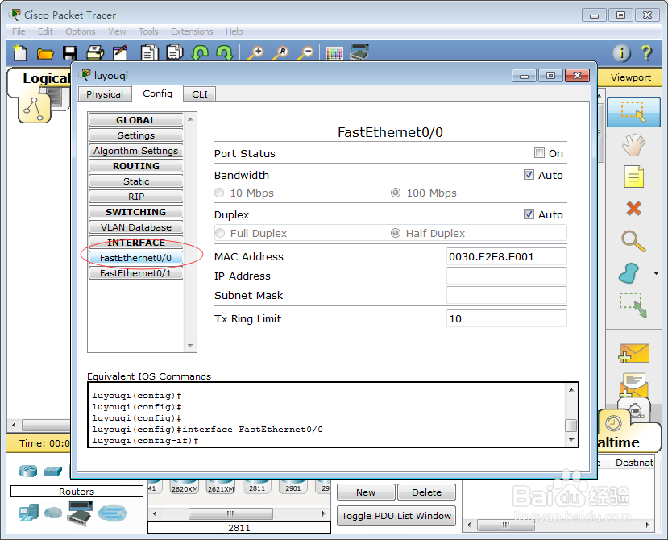Save the project with floppy disk icon
Image resolution: width=668 pixels, height=540 pixels.
point(70,53)
